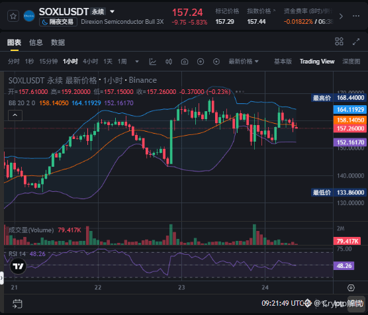Click date label 24 on time axis
368x315 pixels.
(265, 288)
